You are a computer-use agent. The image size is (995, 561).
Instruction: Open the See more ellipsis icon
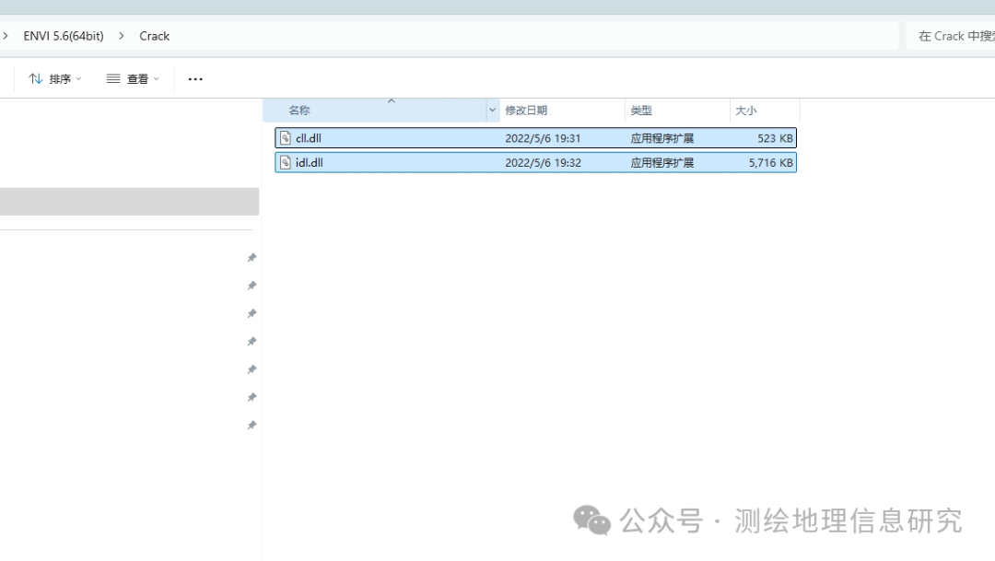coord(194,78)
